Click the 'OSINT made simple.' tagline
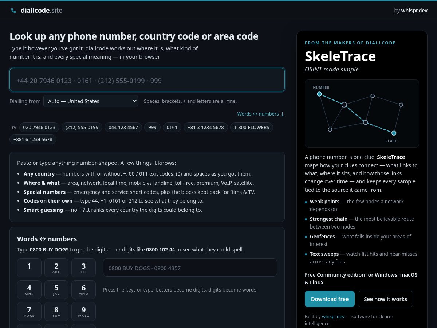Image resolution: width=437 pixels, height=328 pixels. [x=332, y=69]
